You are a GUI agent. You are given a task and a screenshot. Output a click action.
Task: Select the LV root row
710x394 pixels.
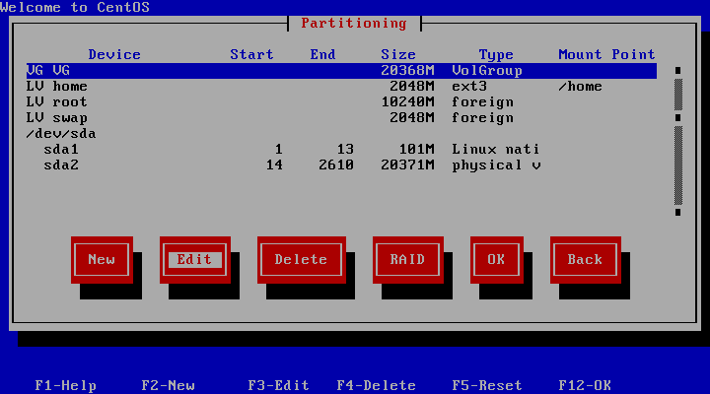click(341, 102)
